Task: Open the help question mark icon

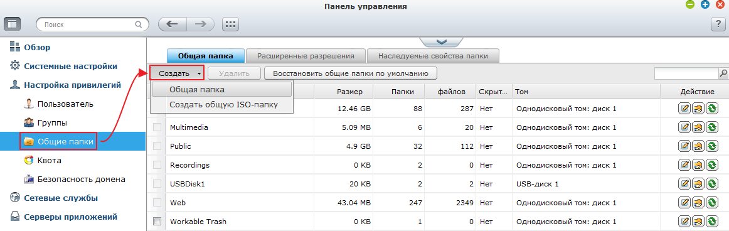Action: tap(718, 24)
